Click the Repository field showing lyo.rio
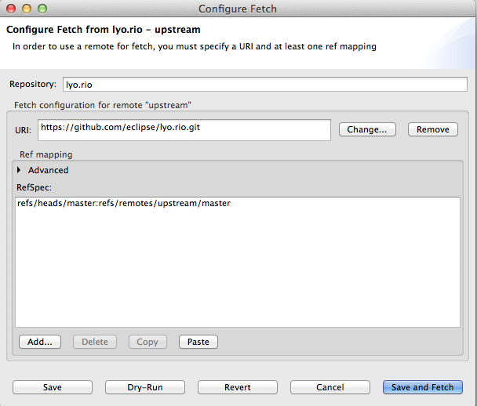Viewport: 477px width, 406px height. (x=265, y=84)
